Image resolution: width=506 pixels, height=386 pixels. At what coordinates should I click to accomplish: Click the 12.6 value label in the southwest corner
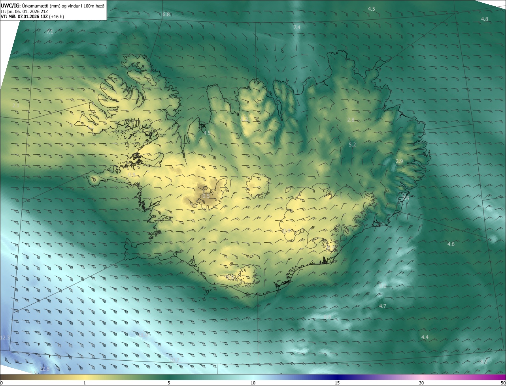point(45,369)
